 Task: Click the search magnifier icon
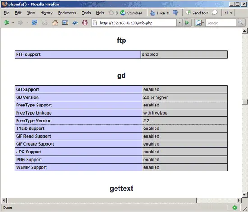click(241, 23)
